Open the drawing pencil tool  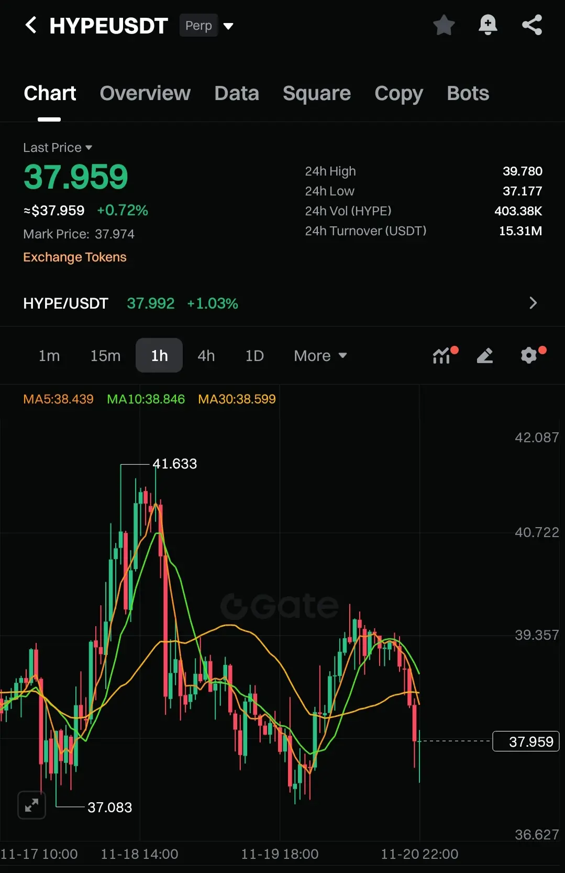pyautogui.click(x=485, y=355)
